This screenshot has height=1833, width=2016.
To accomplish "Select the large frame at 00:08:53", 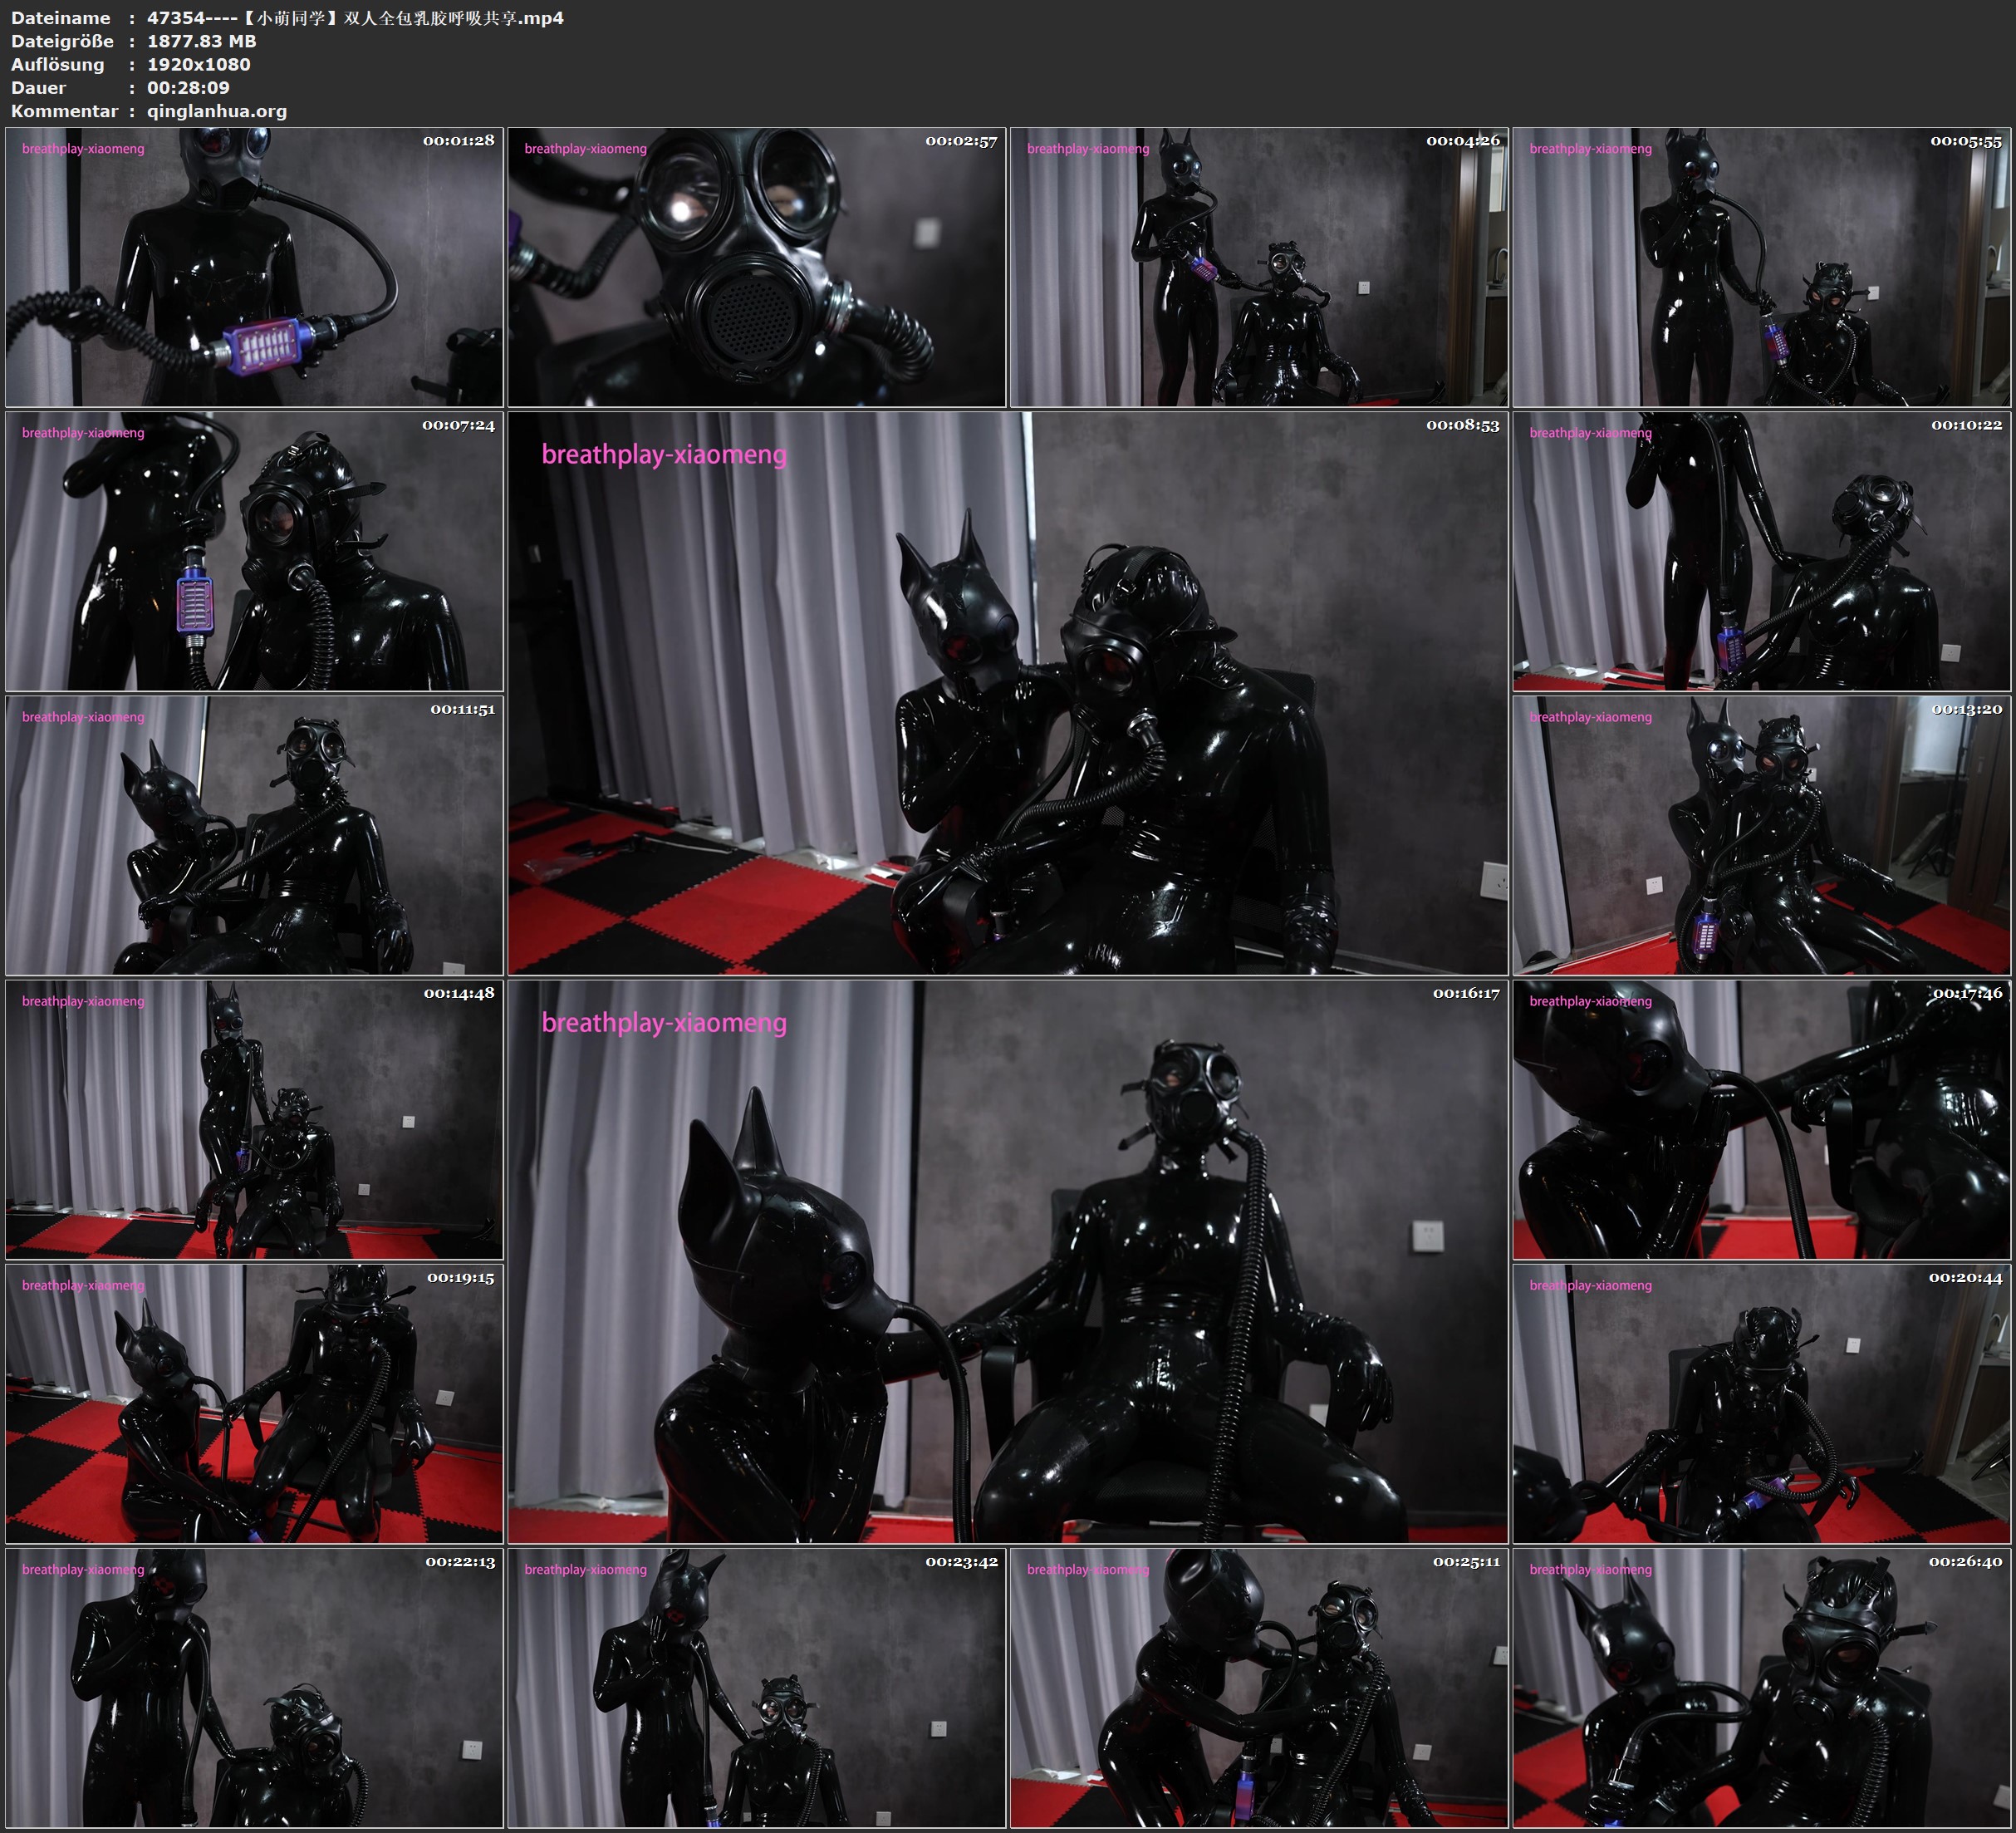I will 1008,693.
